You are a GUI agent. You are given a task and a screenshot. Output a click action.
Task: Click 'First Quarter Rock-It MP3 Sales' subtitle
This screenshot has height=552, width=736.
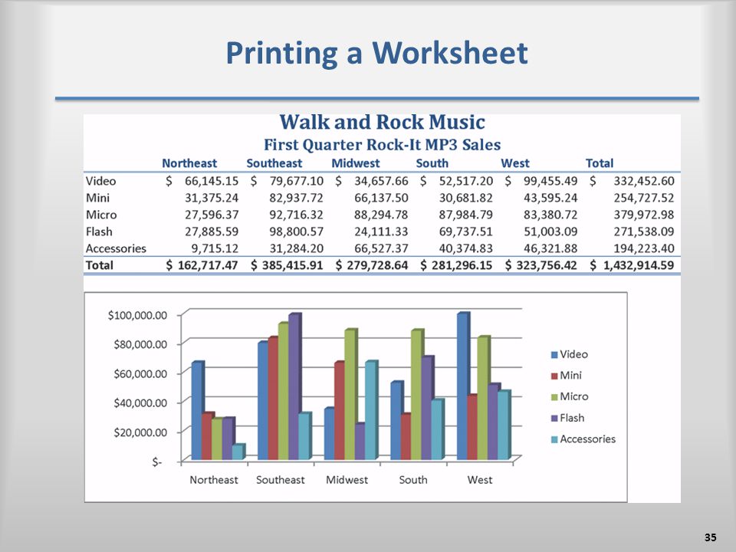coord(382,145)
